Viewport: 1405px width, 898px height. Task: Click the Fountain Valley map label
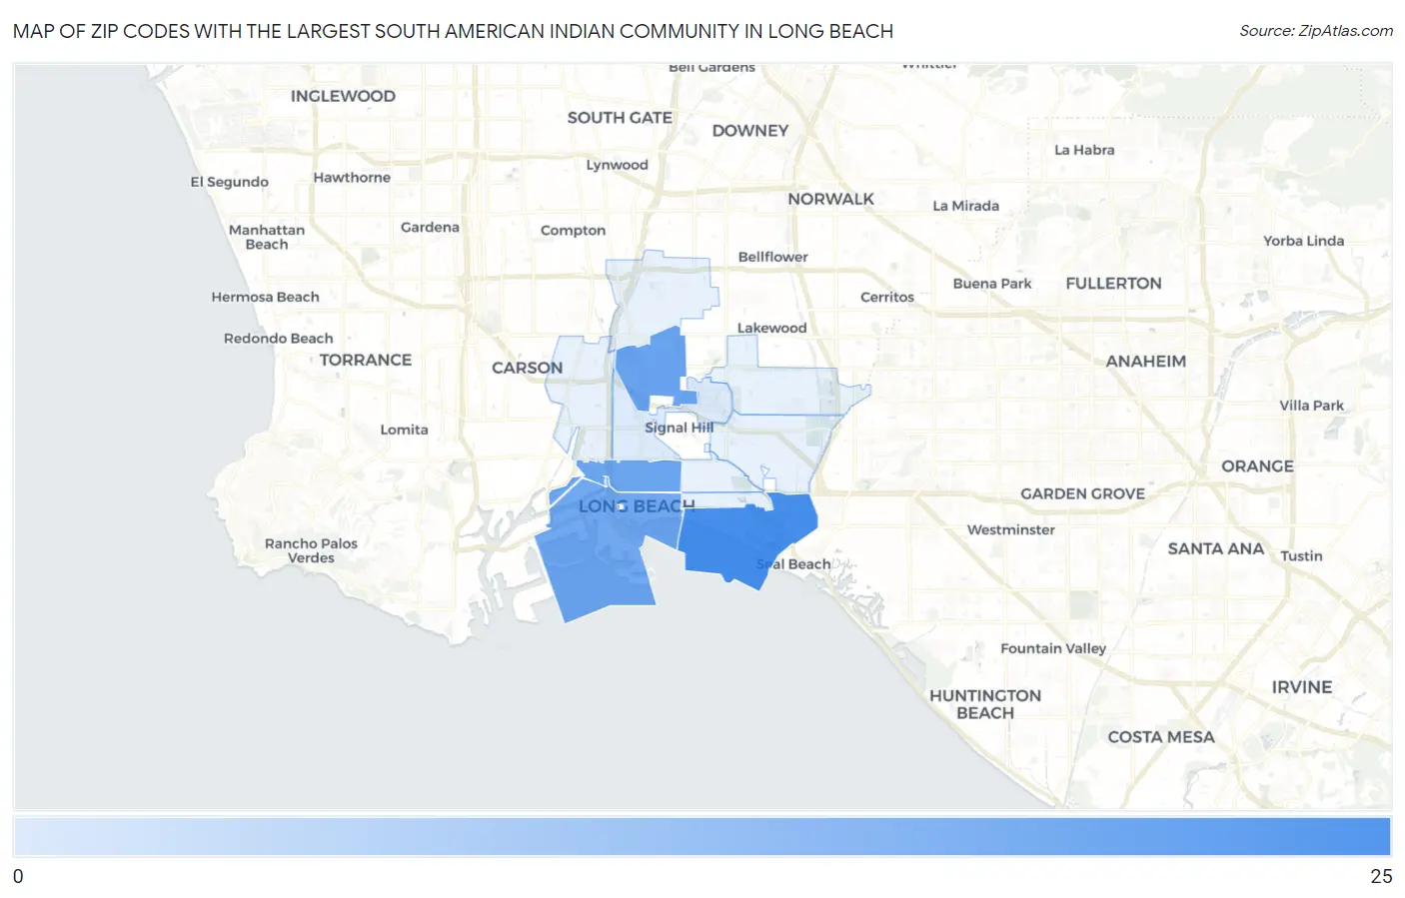click(1053, 648)
